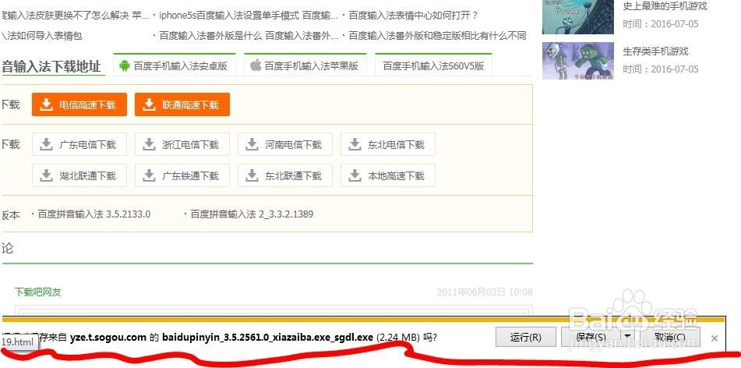Click 广东铁通下载 button
The image size is (741, 368).
click(x=182, y=175)
